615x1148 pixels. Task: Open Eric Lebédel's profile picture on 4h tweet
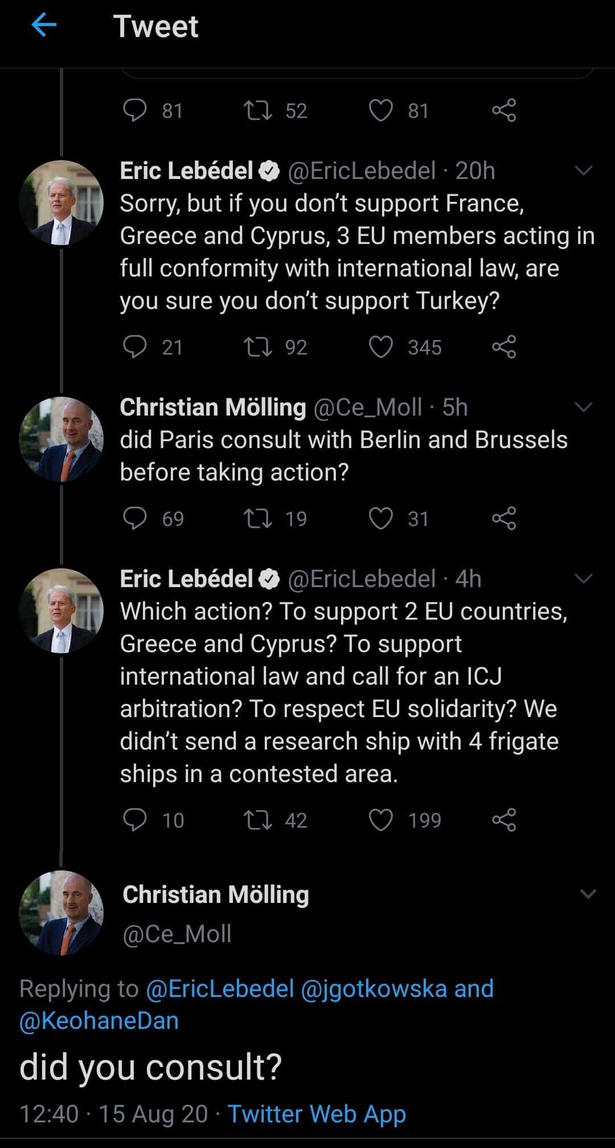pyautogui.click(x=61, y=610)
